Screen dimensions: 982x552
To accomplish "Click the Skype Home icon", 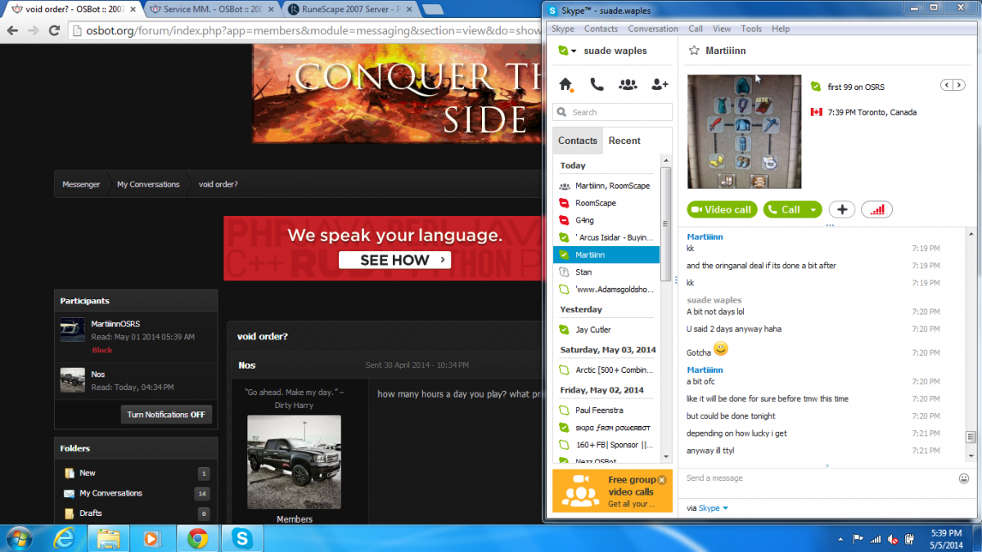I will (x=565, y=84).
